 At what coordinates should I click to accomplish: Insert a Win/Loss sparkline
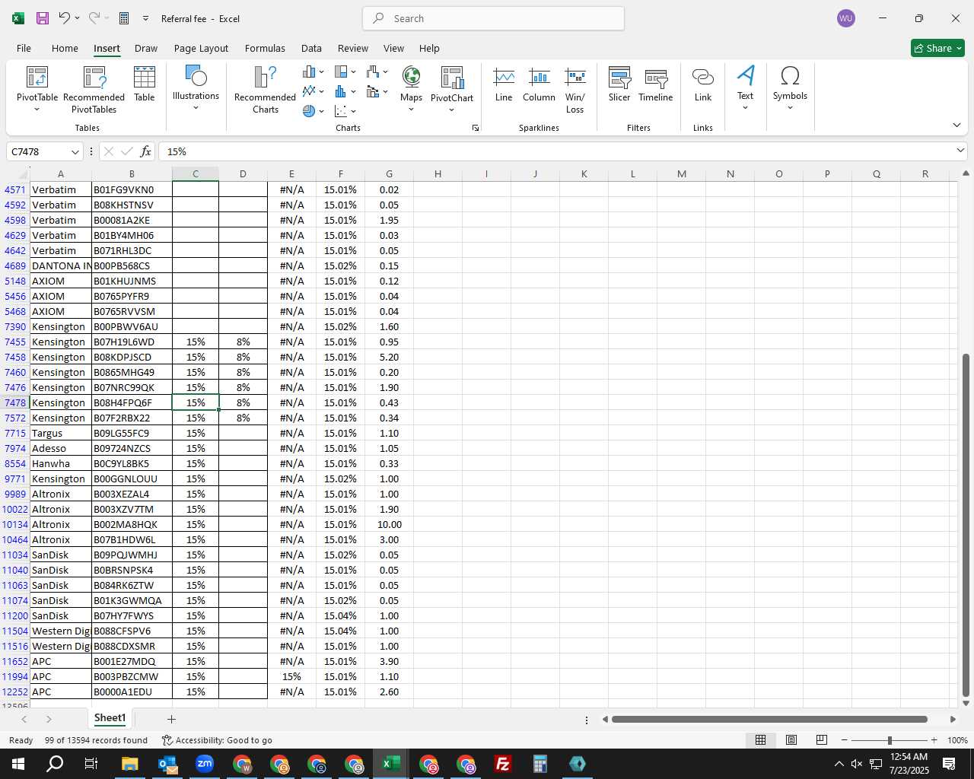[x=575, y=90]
